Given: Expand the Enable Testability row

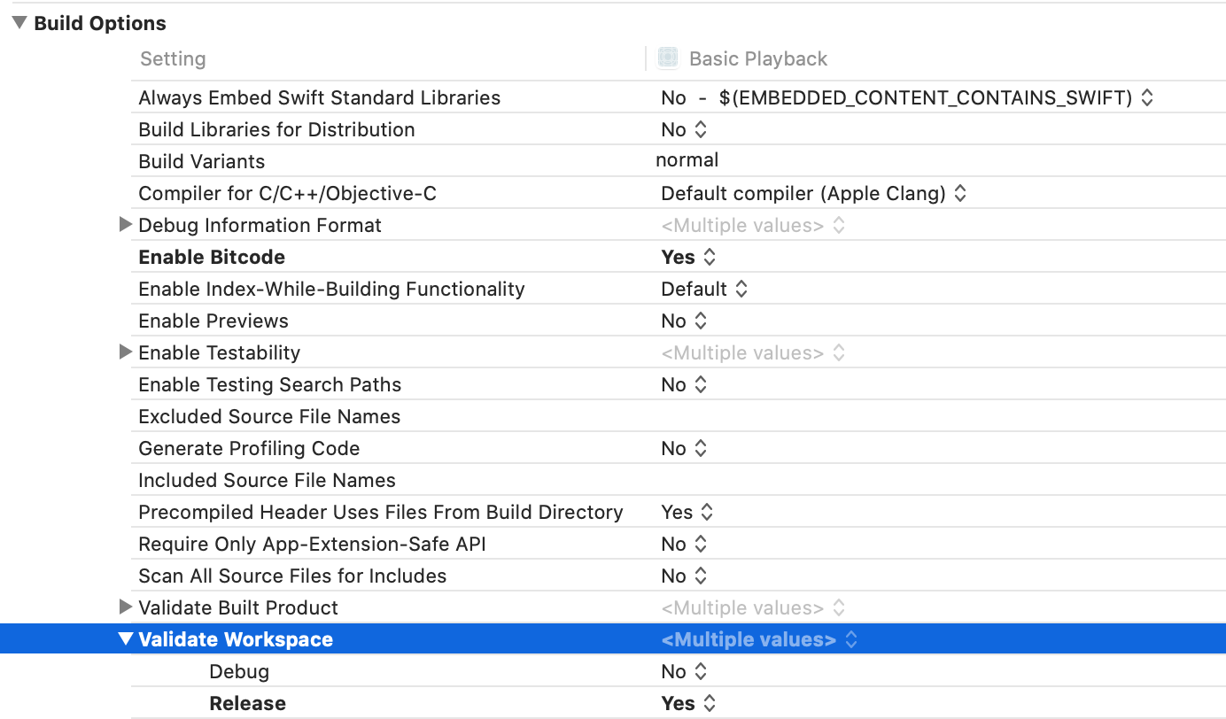Looking at the screenshot, I should (x=126, y=352).
